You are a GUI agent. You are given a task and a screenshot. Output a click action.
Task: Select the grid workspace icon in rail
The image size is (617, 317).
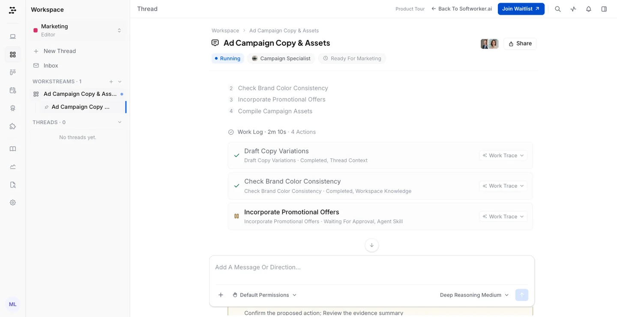(13, 55)
